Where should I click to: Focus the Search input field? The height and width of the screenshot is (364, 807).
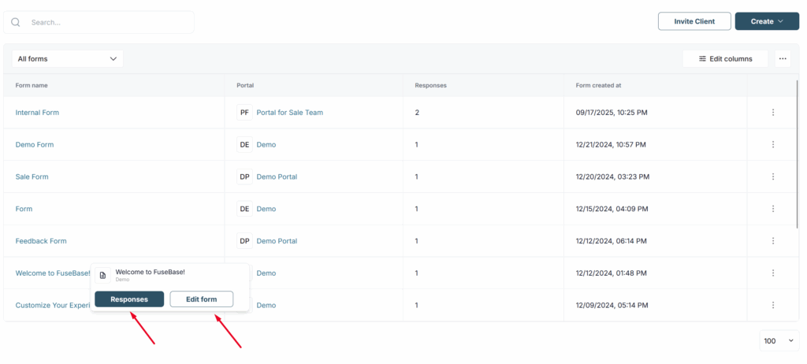[x=106, y=22]
